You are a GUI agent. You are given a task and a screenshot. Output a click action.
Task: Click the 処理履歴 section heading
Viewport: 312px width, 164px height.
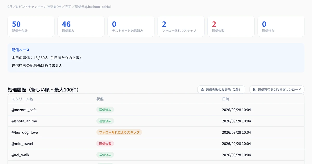click(x=43, y=90)
